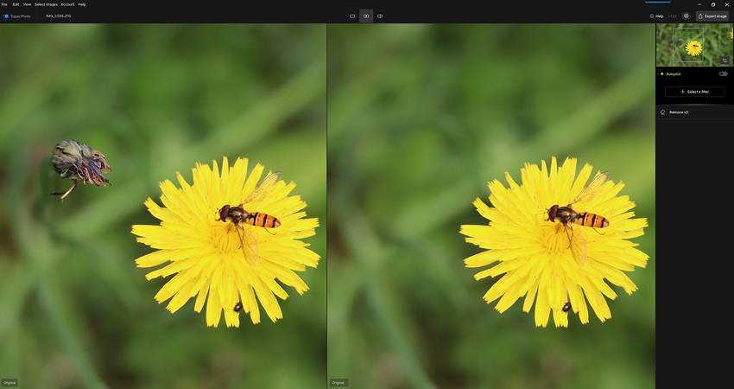This screenshot has width=734, height=389.
Task: Click the Original label on left pane
Action: point(9,382)
